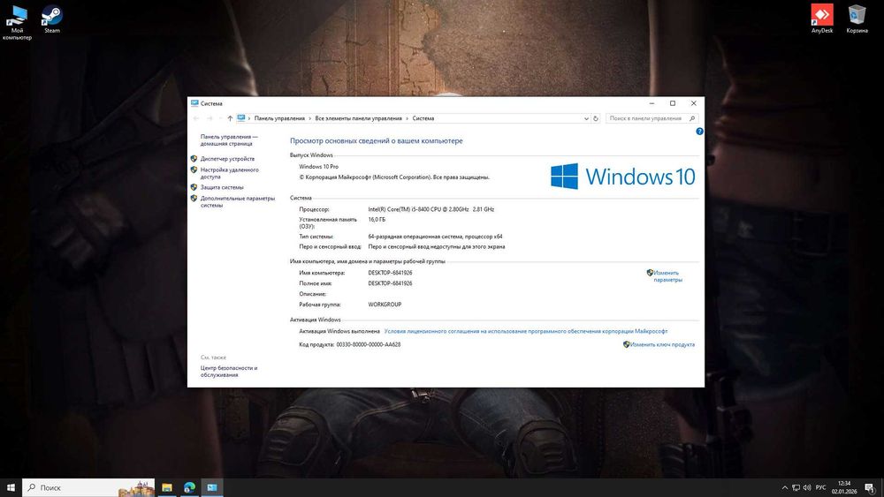Click the Windows Start button

11,487
